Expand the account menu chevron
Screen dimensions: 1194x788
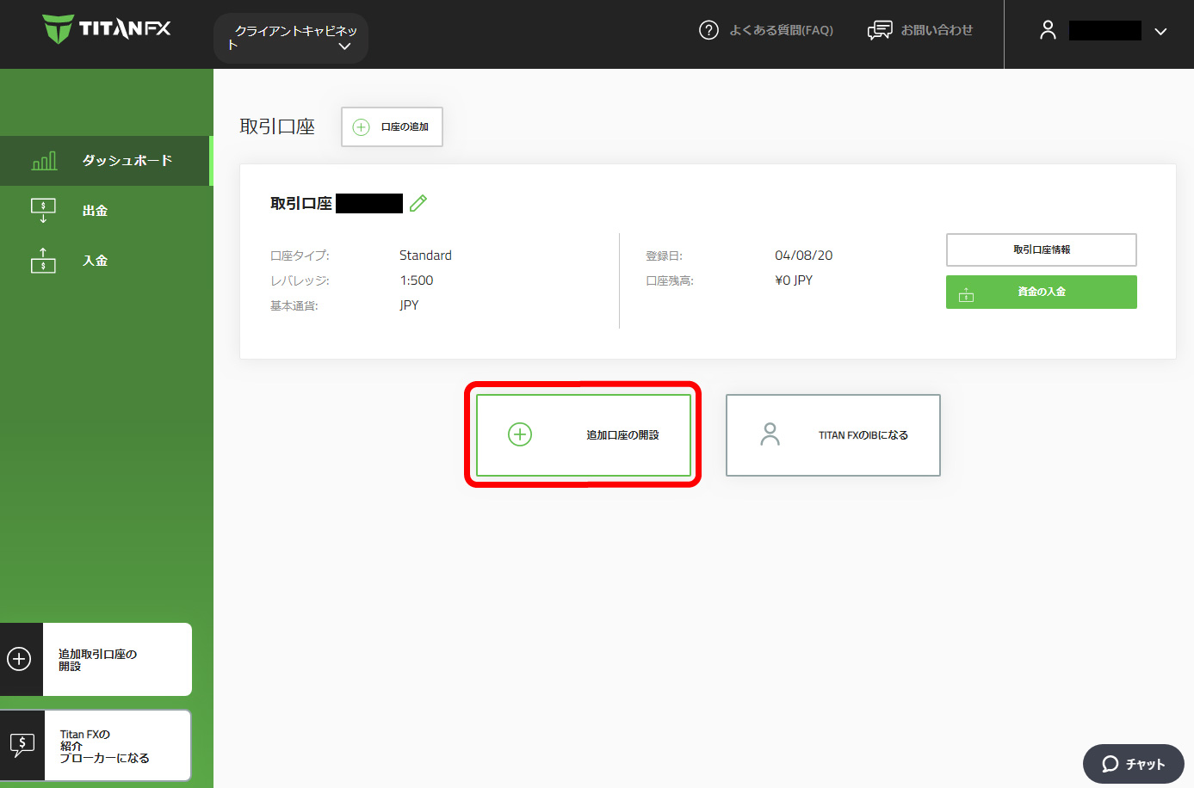point(1160,31)
